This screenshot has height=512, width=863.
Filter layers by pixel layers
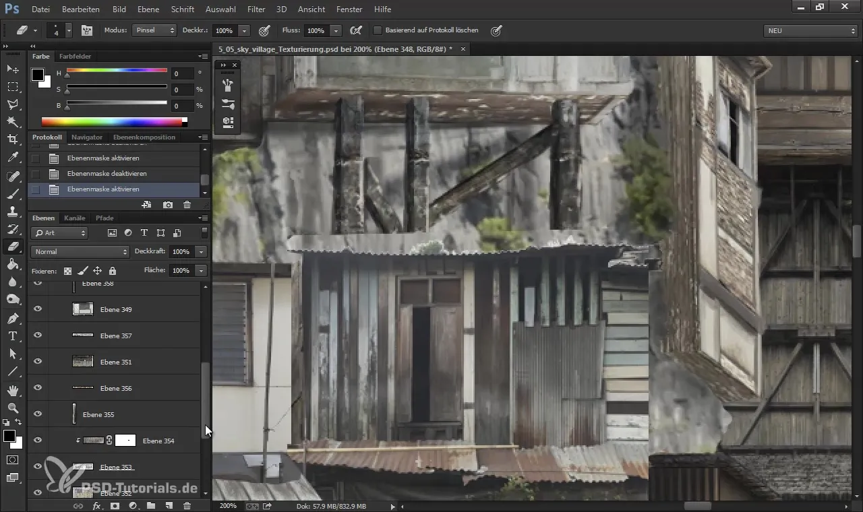pyautogui.click(x=112, y=233)
